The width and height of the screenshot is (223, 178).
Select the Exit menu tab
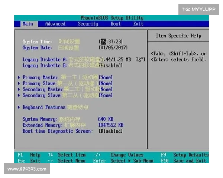(138, 24)
